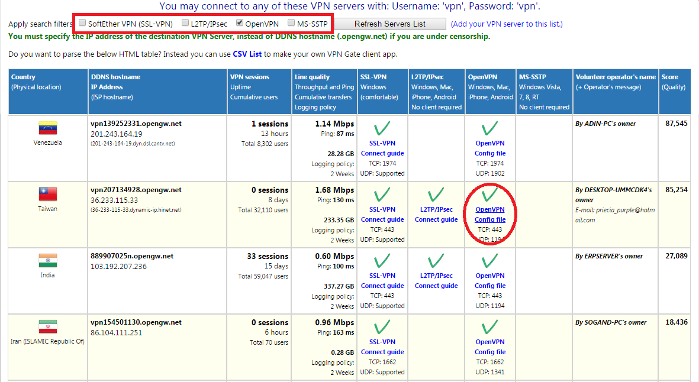Screen dimensions: 699x382
Task: Click the Iran flag icon
Action: (48, 326)
